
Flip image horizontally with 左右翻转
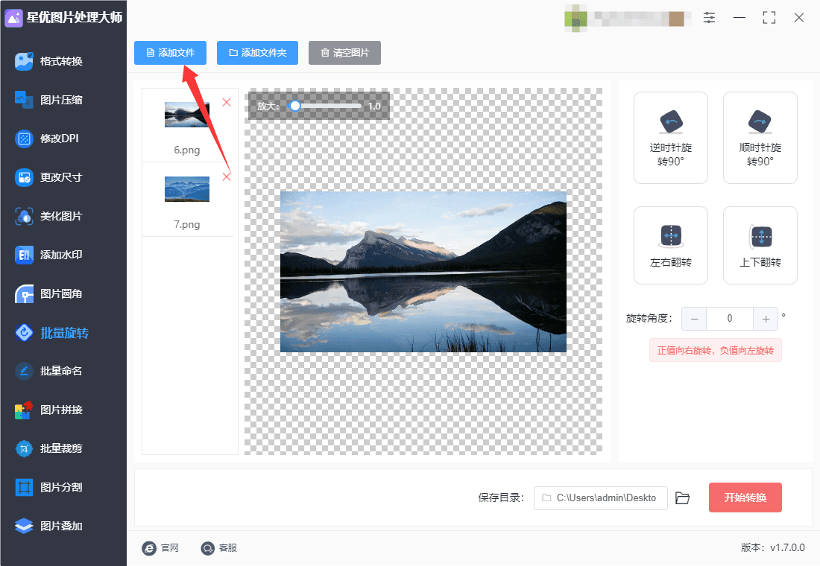[670, 246]
